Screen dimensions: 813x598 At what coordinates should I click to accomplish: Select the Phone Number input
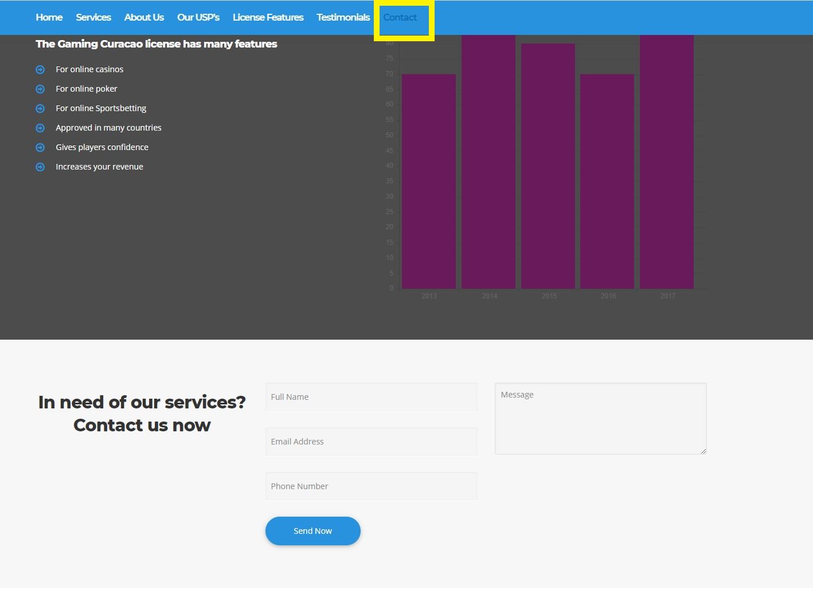(371, 486)
